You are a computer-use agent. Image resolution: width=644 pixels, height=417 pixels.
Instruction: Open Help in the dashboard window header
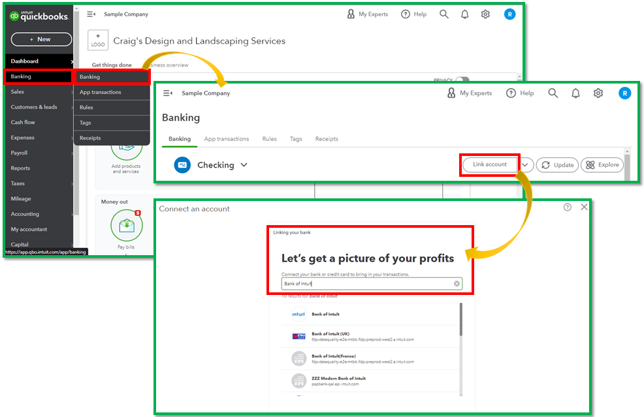[414, 14]
